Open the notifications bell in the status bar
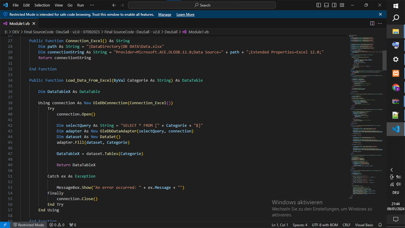Screen dimensions: 405x228 (380, 225)
